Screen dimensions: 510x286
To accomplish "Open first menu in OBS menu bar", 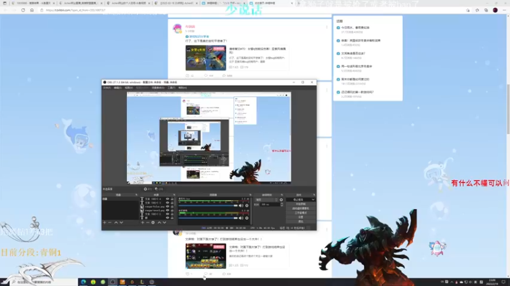I will pos(106,88).
